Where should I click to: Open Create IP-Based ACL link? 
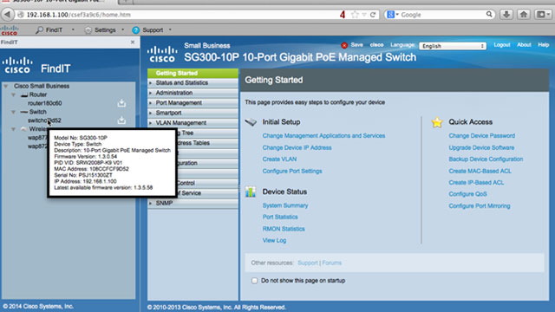click(476, 183)
